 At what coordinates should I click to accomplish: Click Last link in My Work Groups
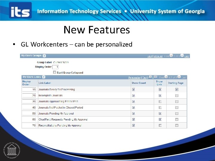pos(187,56)
